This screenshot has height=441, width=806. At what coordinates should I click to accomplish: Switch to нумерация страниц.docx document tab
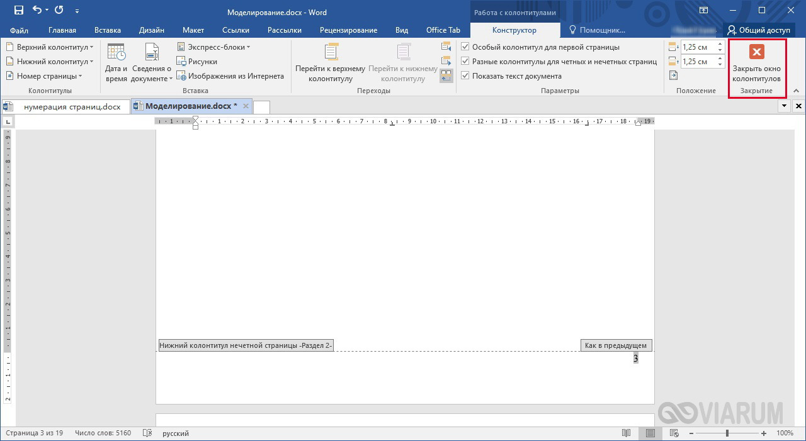tap(65, 106)
